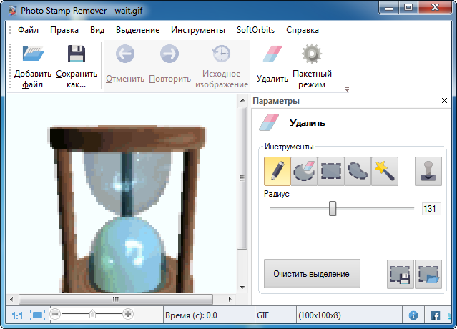Click the vertical scrollbar thumb
The width and height of the screenshot is (457, 329).
(x=242, y=178)
